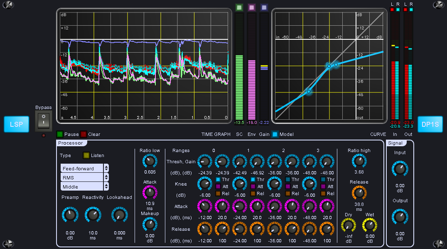
Task: Click the Rel button for range 3
Action: point(324,193)
